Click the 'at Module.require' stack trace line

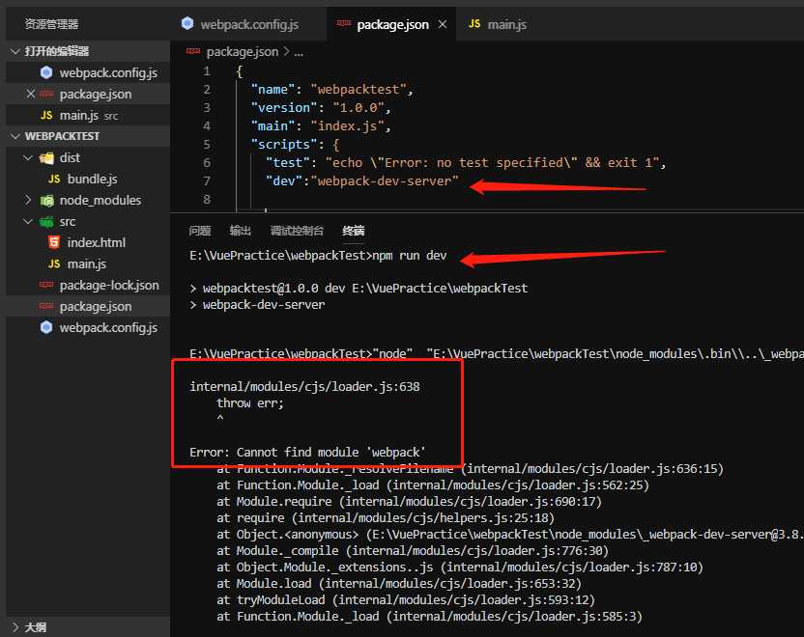click(409, 501)
